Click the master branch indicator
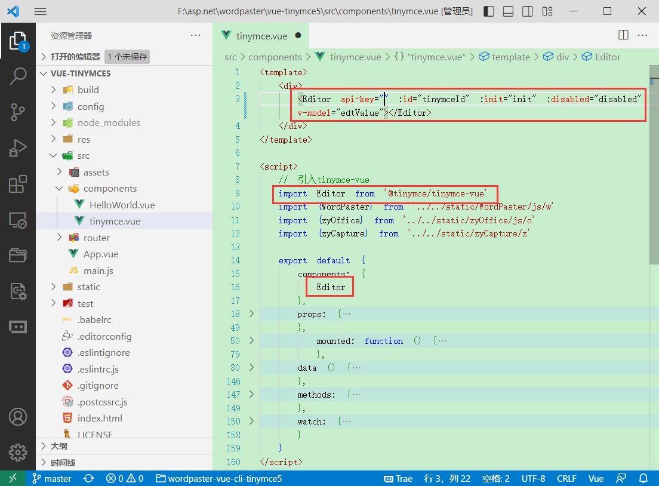Viewport: 659px width, 486px height. tap(52, 478)
